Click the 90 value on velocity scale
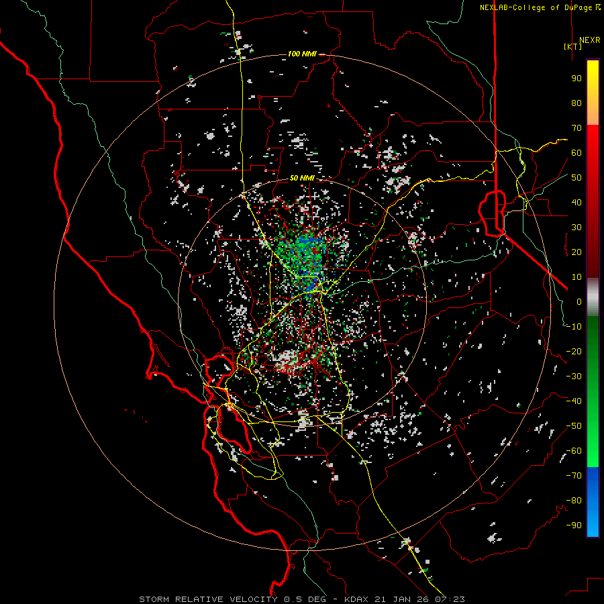The height and width of the screenshot is (604, 604). click(576, 79)
